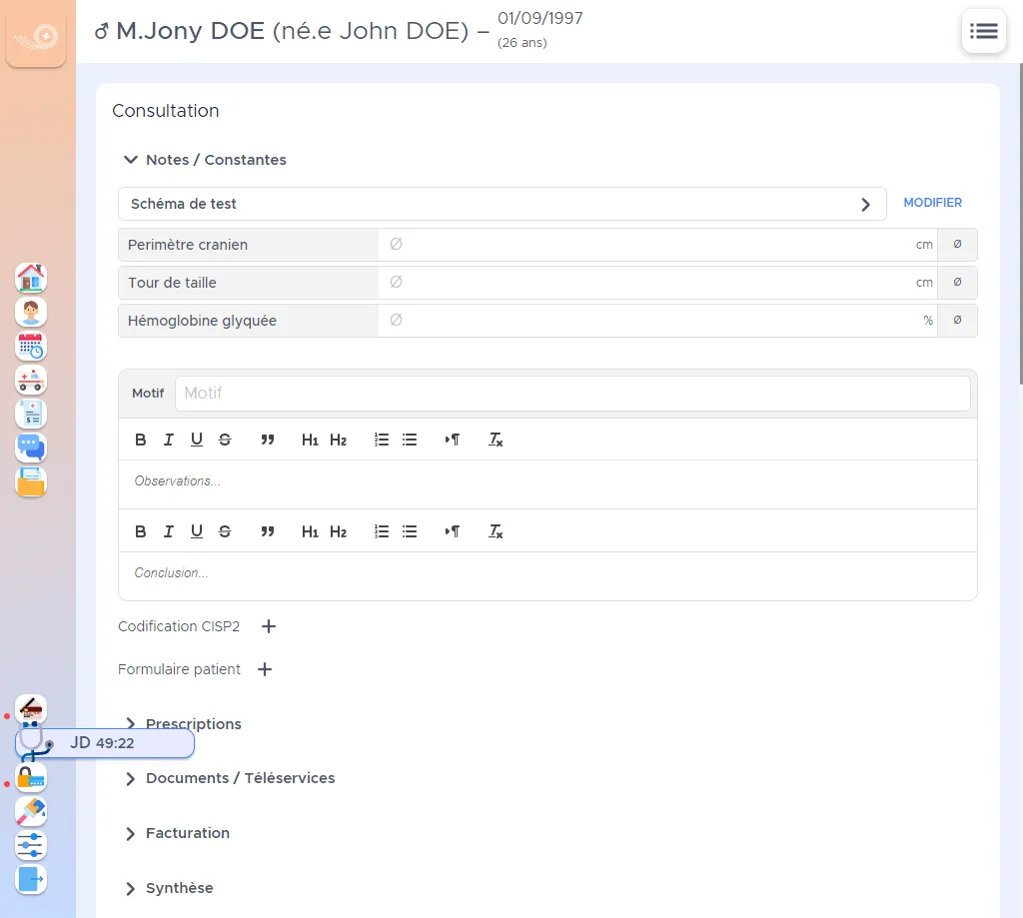This screenshot has width=1023, height=918.
Task: Toggle italic in the Observations toolbar
Action: [168, 440]
